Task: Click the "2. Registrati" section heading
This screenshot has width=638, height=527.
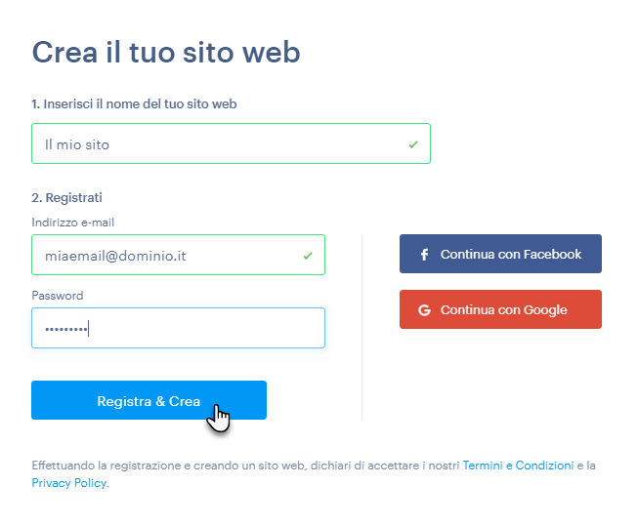Action: [66, 198]
